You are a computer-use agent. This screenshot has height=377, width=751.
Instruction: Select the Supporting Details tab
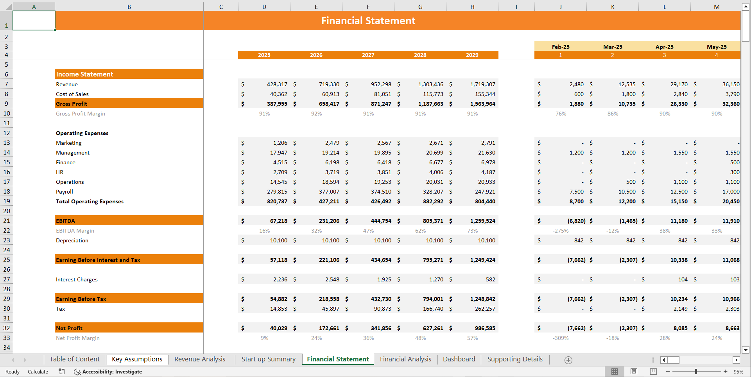pos(514,359)
